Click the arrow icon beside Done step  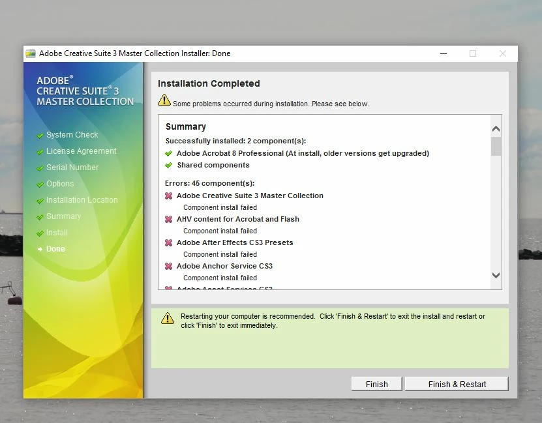(40, 249)
